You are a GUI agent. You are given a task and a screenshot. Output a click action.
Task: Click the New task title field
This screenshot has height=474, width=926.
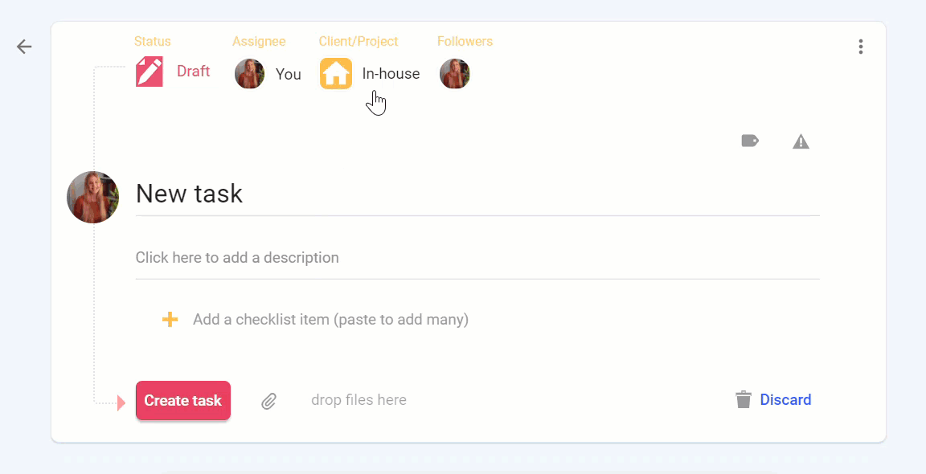pos(477,194)
